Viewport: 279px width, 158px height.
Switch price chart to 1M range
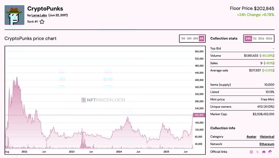point(183,38)
